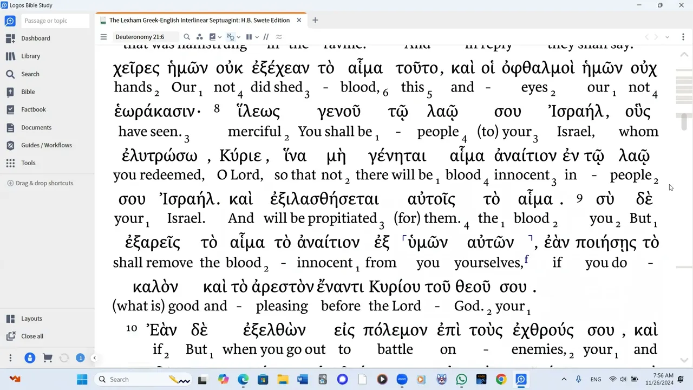The width and height of the screenshot is (693, 390).
Task: Open a new tab with plus button
Action: pyautogui.click(x=315, y=21)
